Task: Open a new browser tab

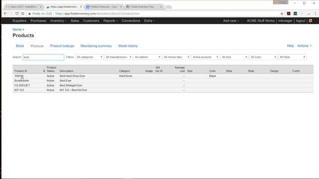Action: coord(168,7)
